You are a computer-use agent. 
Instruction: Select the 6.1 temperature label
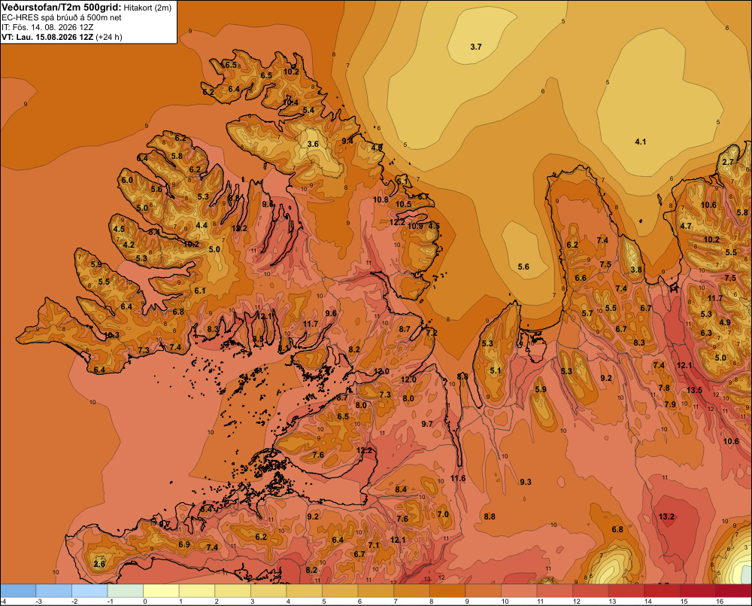click(x=200, y=291)
